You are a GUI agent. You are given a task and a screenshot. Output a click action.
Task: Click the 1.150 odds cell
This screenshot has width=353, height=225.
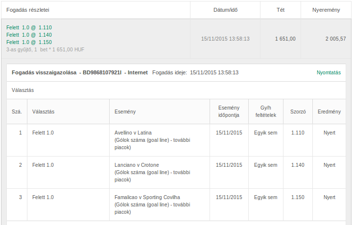298,197
